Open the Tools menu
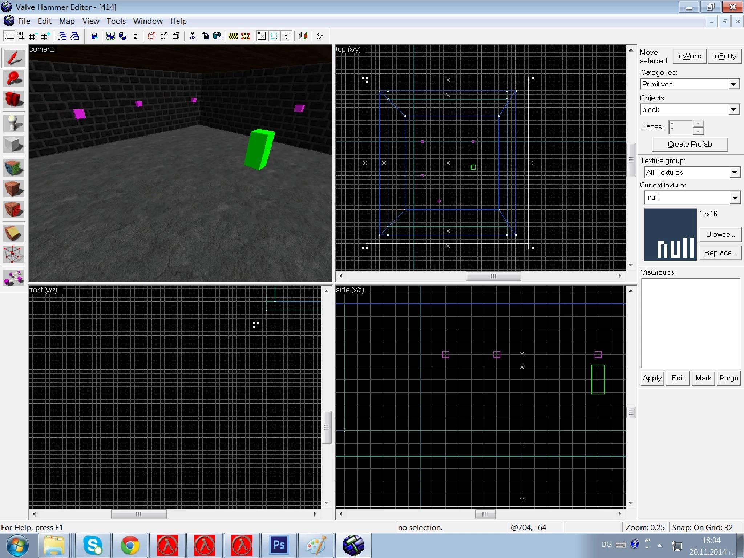This screenshot has height=558, width=744. click(x=116, y=21)
